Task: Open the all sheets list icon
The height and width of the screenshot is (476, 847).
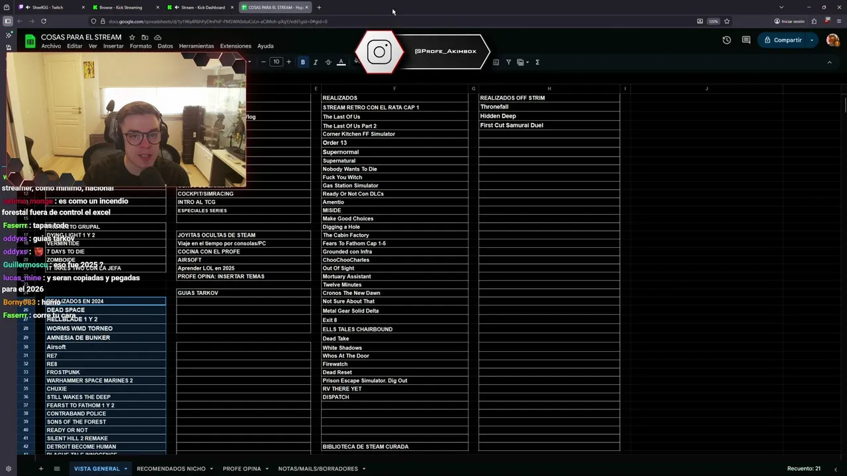Action: 57,469
